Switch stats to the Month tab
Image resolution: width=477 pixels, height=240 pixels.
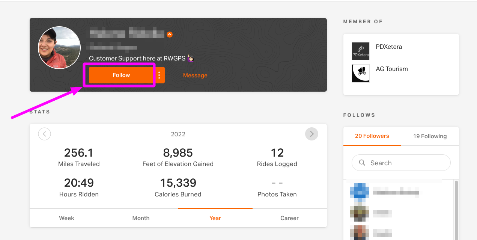[141, 218]
